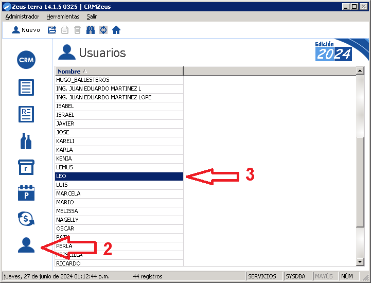This screenshot has height=283, width=371.
Task: Click the NÚM status indicator
Action: click(349, 276)
